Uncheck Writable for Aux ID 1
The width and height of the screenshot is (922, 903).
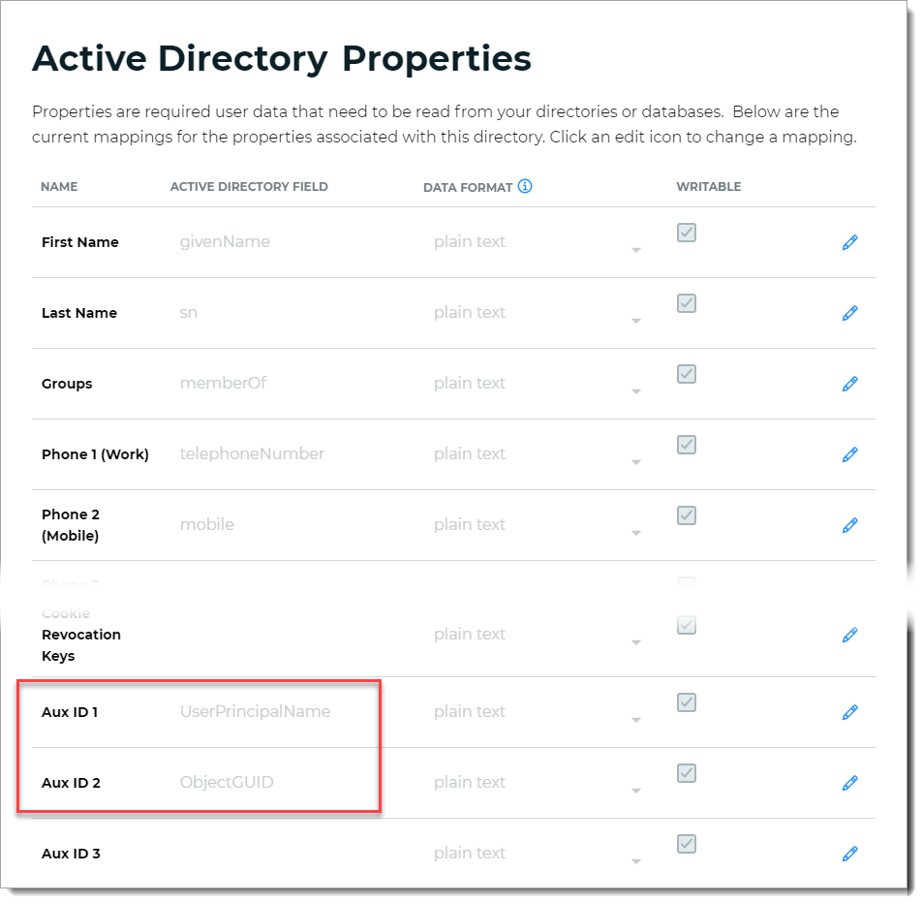pyautogui.click(x=687, y=702)
